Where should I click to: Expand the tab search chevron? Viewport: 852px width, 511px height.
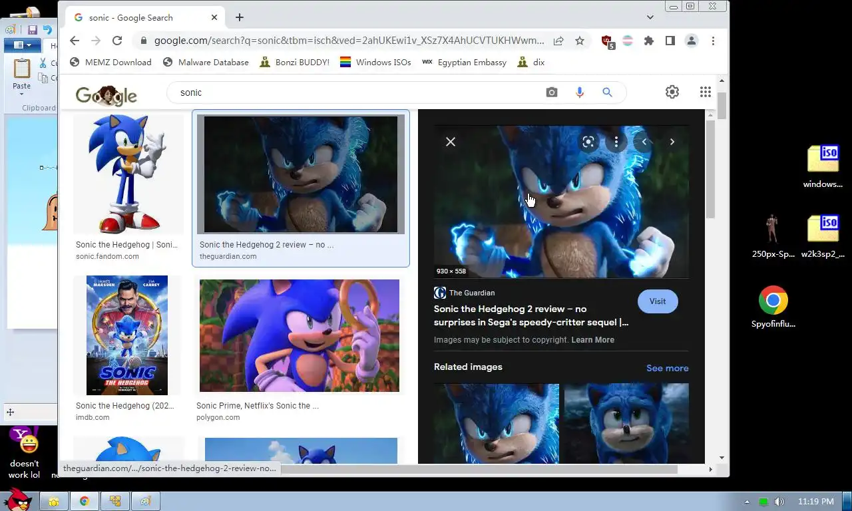click(650, 17)
